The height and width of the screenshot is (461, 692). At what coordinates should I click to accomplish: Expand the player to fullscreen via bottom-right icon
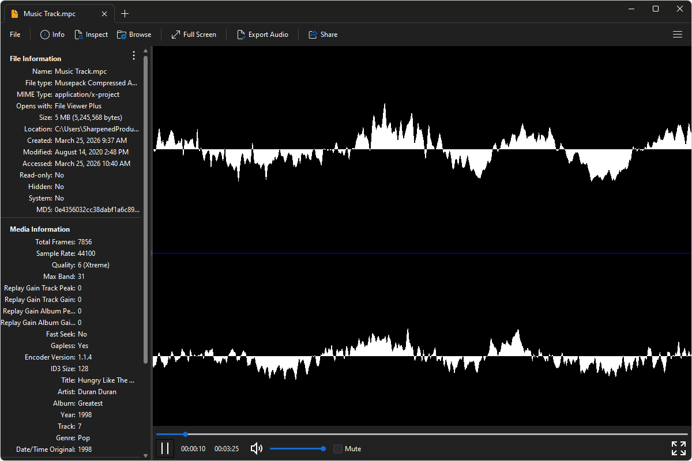678,448
